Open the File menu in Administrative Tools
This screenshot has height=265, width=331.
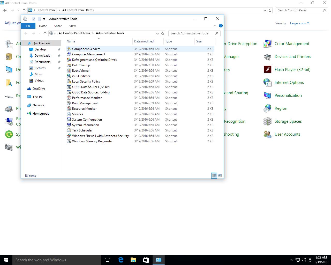28,26
